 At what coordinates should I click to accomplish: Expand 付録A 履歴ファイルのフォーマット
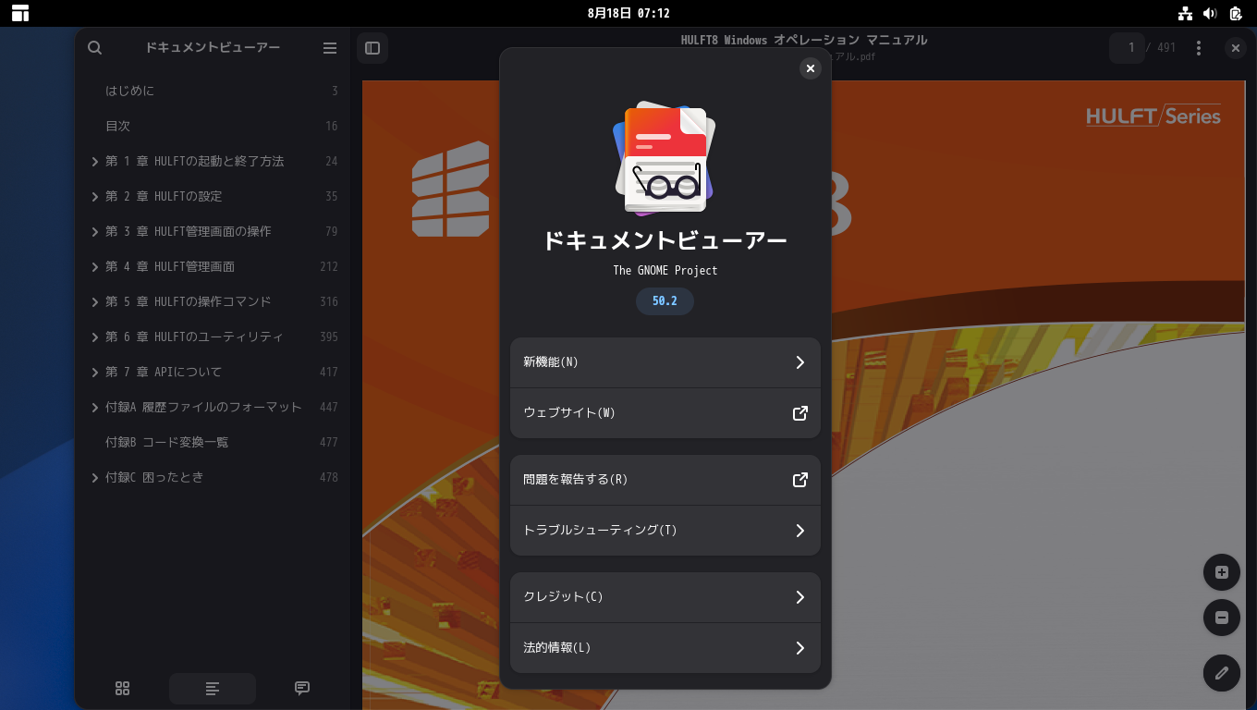click(95, 408)
